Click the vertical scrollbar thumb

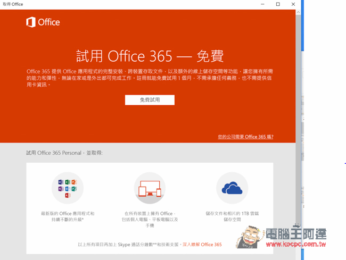click(298, 119)
